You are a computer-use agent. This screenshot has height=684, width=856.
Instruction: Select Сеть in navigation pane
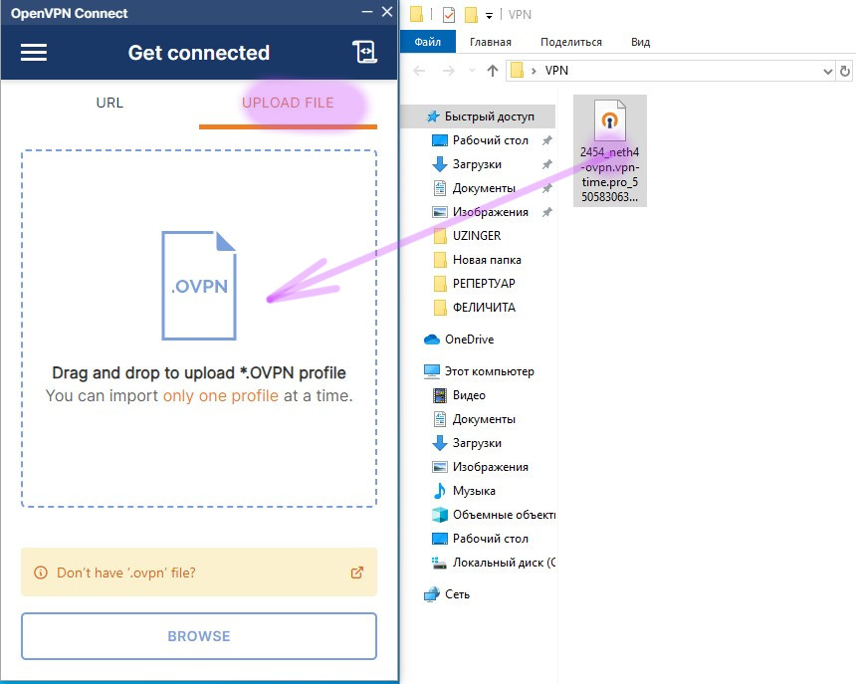[x=457, y=594]
